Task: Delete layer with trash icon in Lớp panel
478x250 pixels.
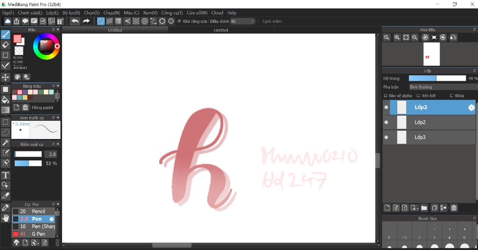Action: point(454,208)
